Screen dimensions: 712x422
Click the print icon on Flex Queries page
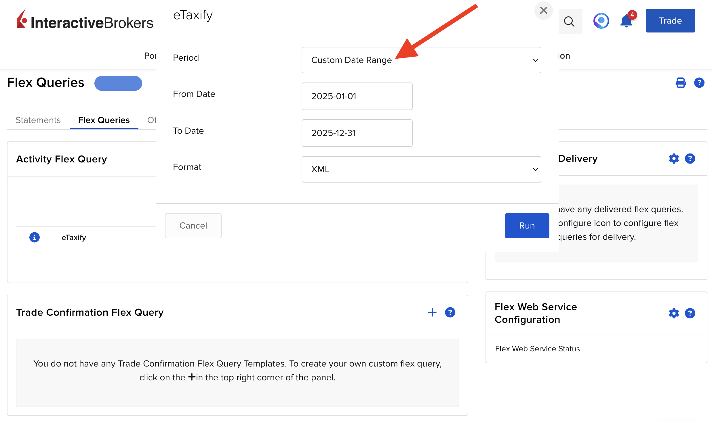pos(681,83)
